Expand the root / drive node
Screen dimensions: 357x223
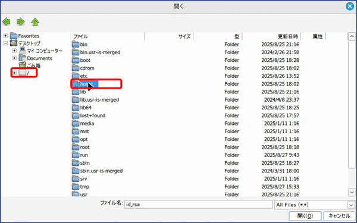[14, 73]
